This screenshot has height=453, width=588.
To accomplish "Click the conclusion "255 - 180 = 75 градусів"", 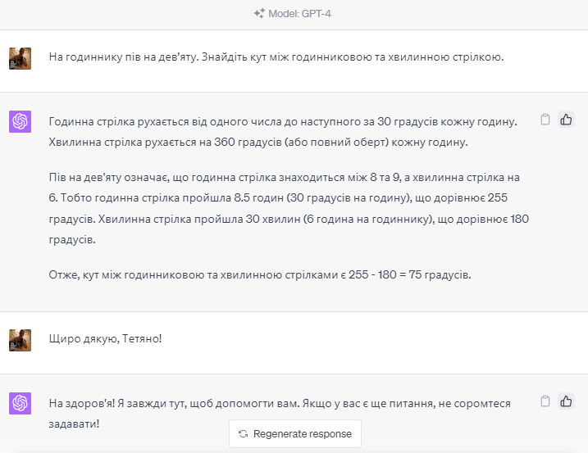I will coord(409,274).
